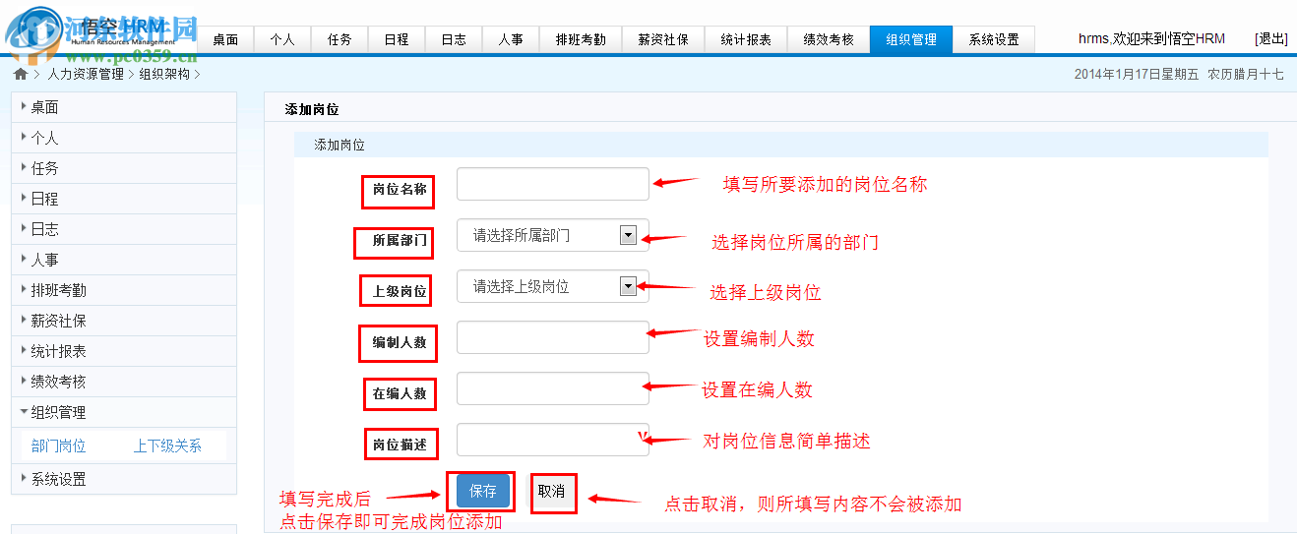Open the 部门岗位 sidebar link
The height and width of the screenshot is (534, 1297).
[59, 445]
